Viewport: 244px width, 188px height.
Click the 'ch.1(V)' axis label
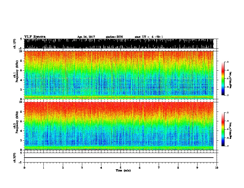(15, 44)
